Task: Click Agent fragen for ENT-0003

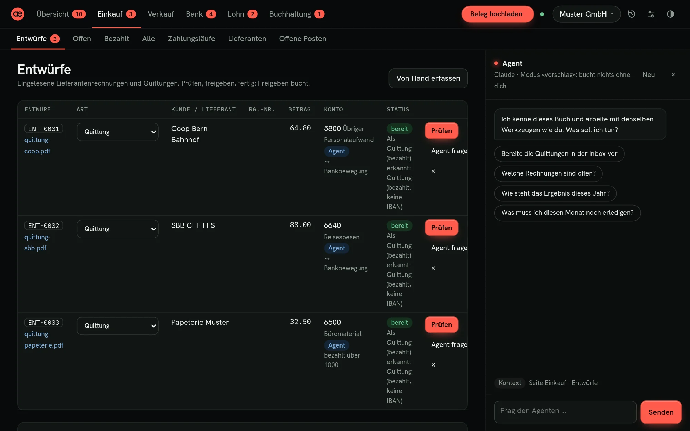Action: (449, 344)
